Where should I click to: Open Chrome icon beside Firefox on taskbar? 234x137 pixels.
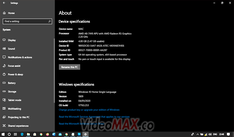coord(41,134)
